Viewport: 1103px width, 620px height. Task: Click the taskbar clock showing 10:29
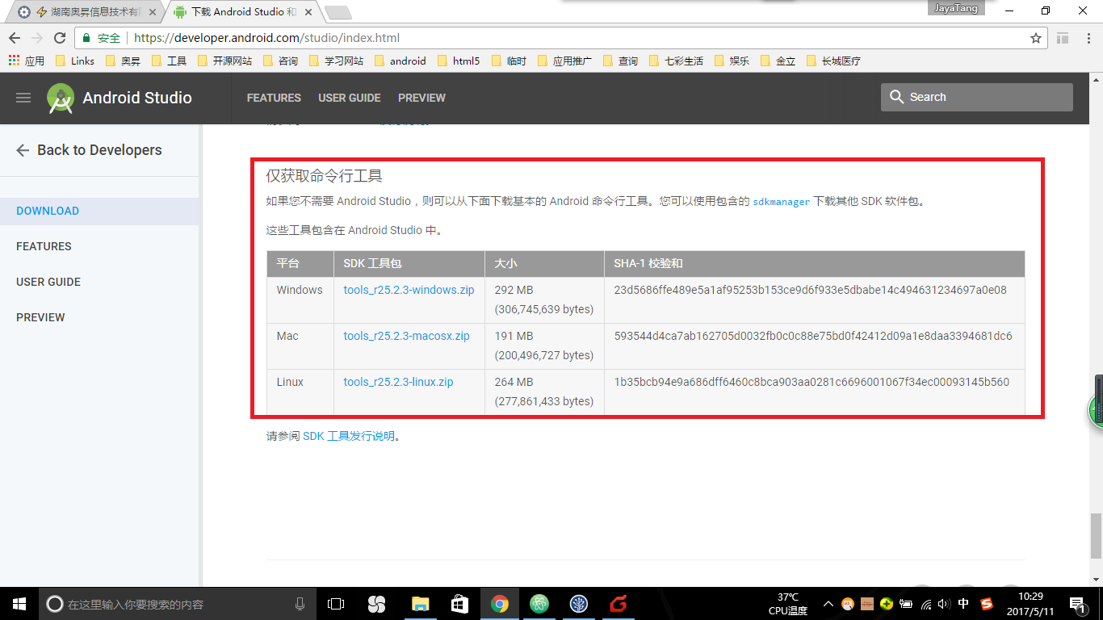(1030, 604)
